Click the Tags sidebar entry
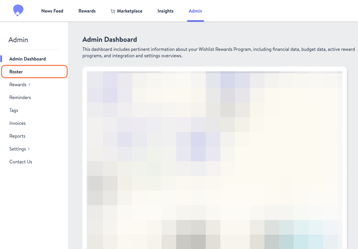This screenshot has height=249, width=358. (x=13, y=110)
